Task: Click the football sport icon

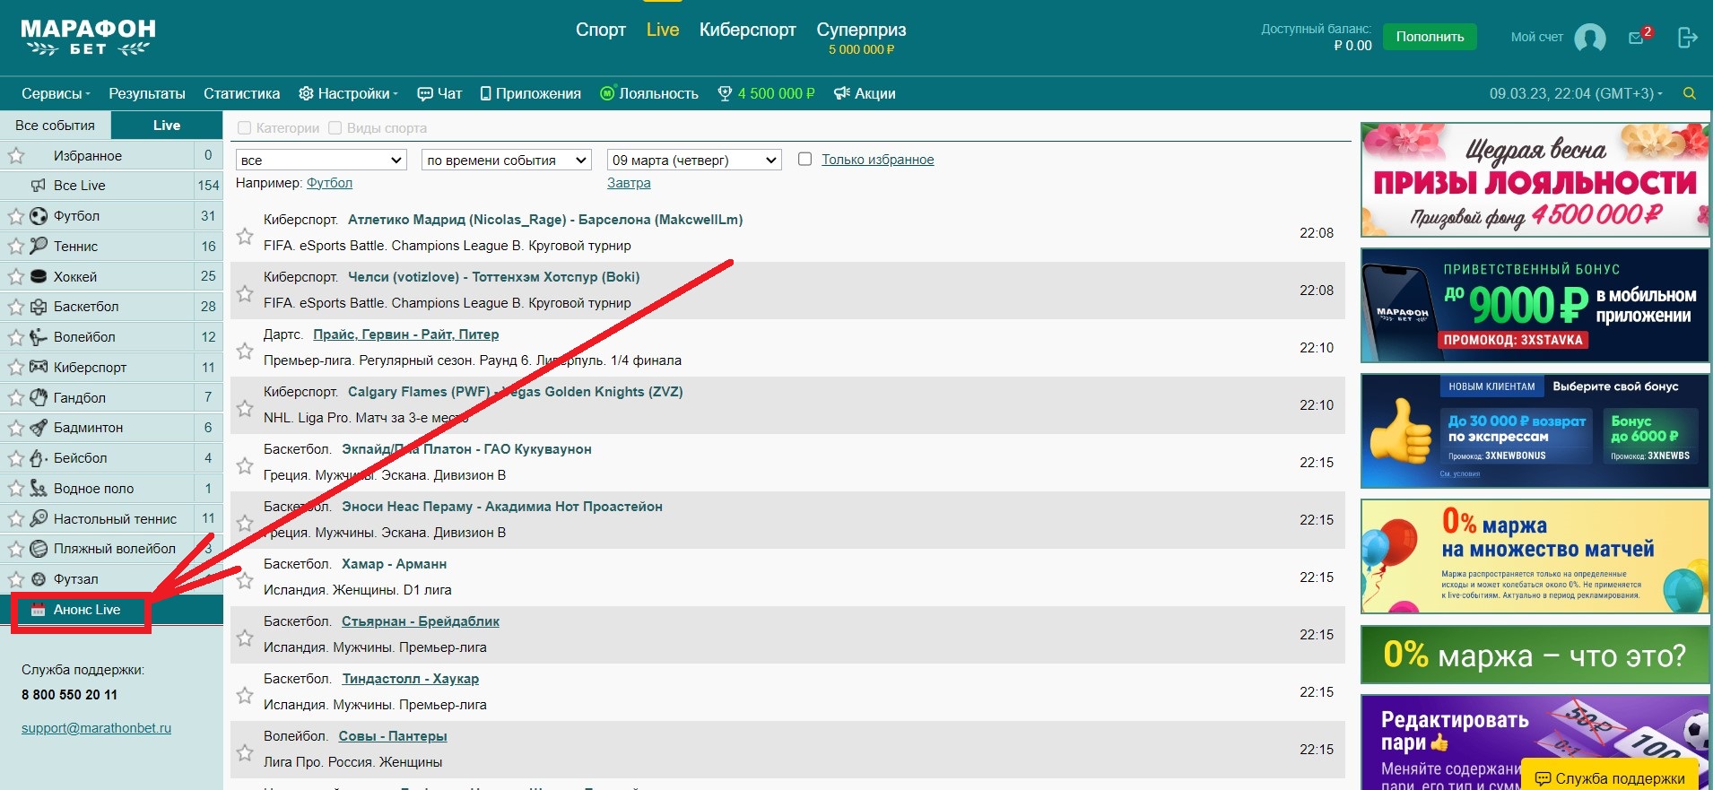Action: (x=39, y=216)
